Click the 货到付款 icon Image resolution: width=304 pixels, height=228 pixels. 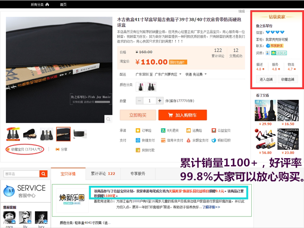click(138, 150)
